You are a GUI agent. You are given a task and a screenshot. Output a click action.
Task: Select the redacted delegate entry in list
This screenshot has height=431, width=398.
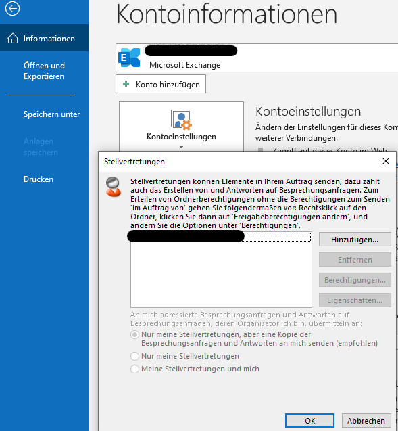pos(221,237)
